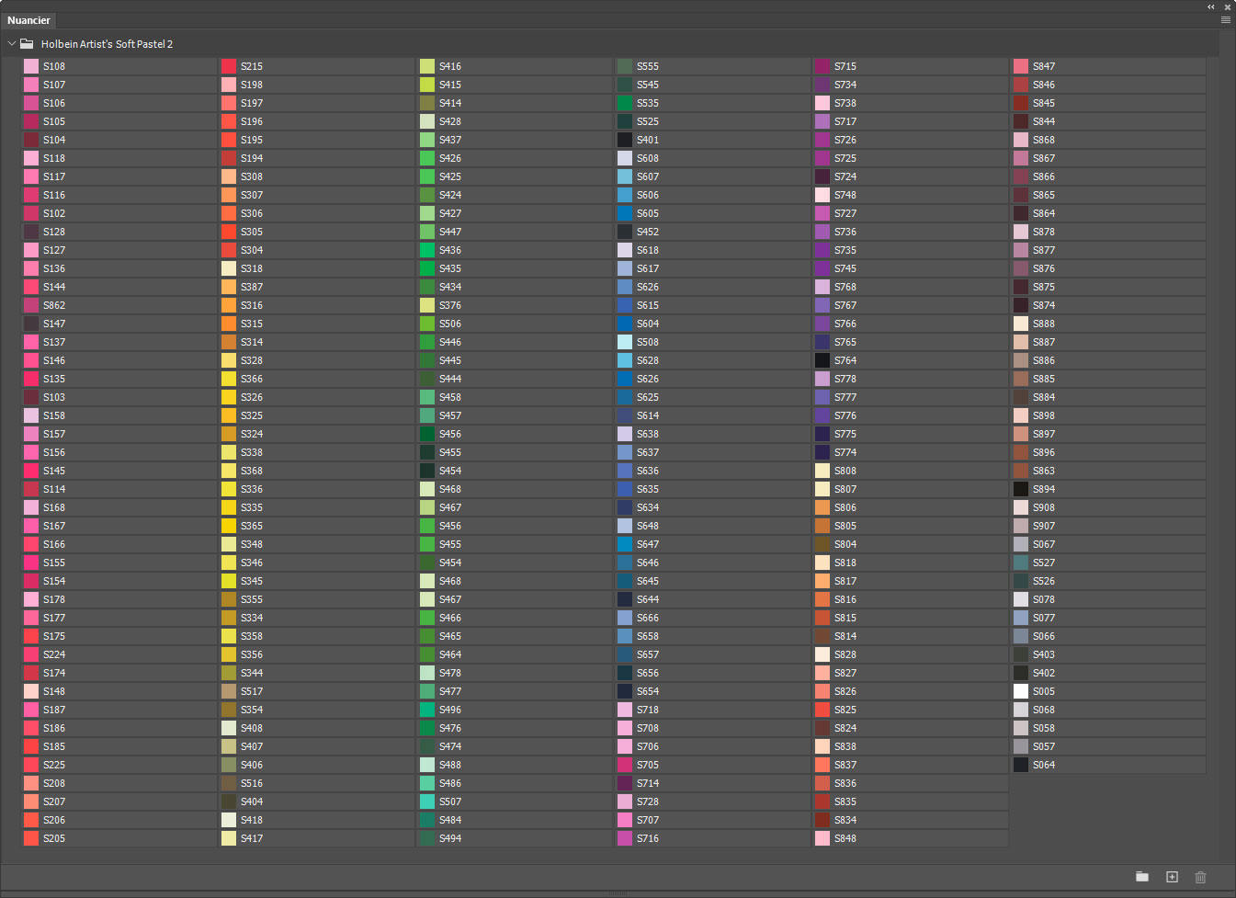
Task: Click the create new group folder icon
Action: pos(1142,877)
